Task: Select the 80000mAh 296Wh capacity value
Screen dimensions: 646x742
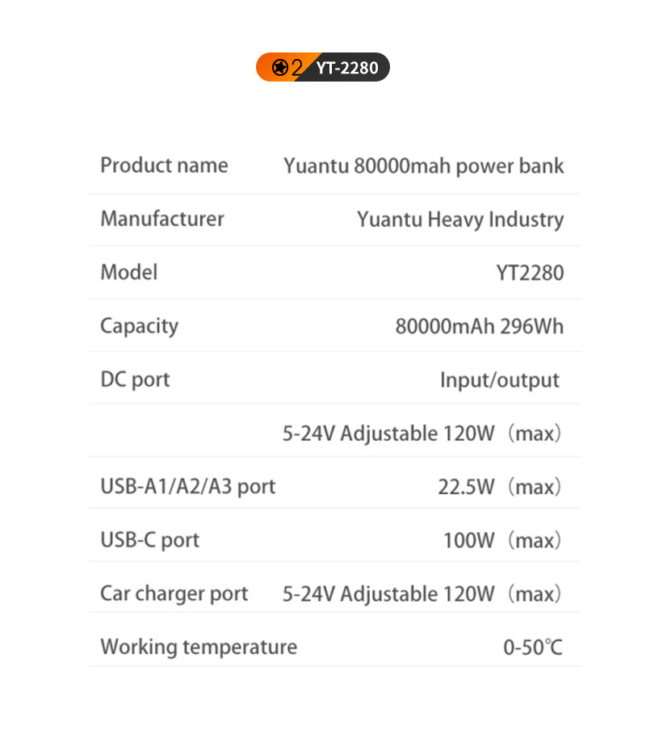Action: click(479, 326)
